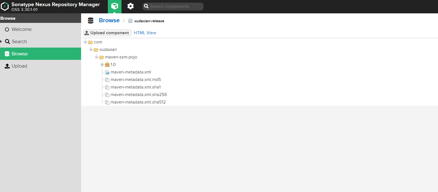Select the 1.0 version tree item

pyautogui.click(x=113, y=65)
